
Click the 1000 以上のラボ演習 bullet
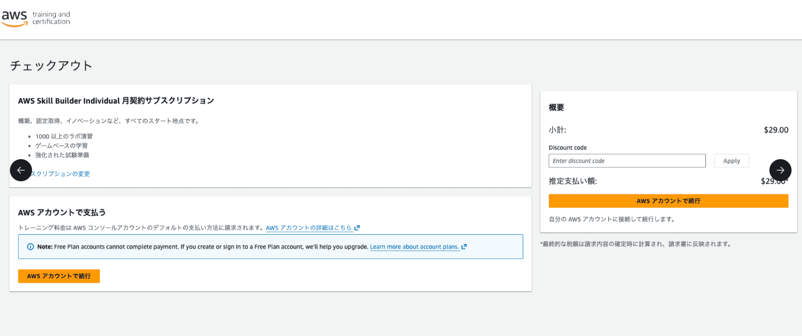click(x=64, y=136)
